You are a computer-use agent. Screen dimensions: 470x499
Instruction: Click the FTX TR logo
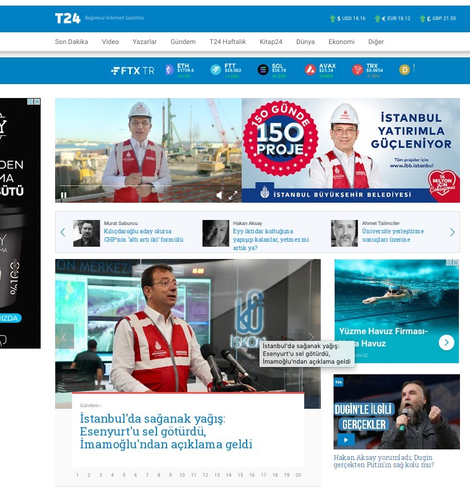(133, 71)
